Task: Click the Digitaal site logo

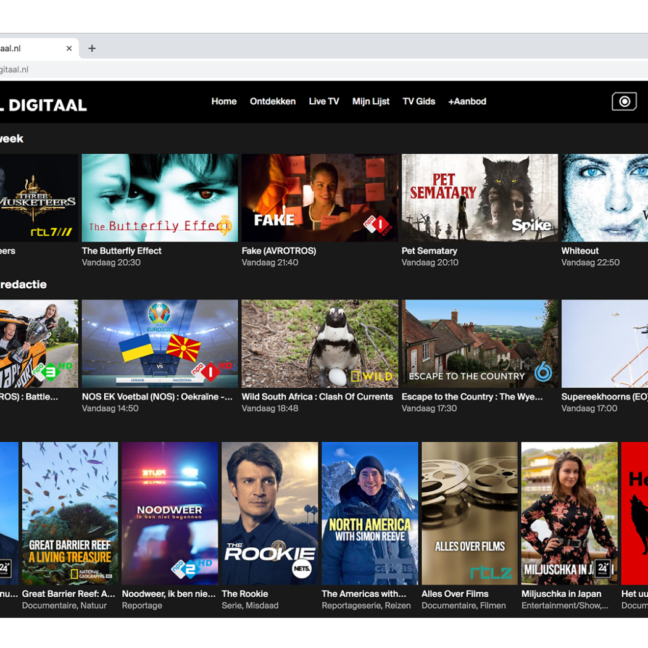Action: [43, 106]
